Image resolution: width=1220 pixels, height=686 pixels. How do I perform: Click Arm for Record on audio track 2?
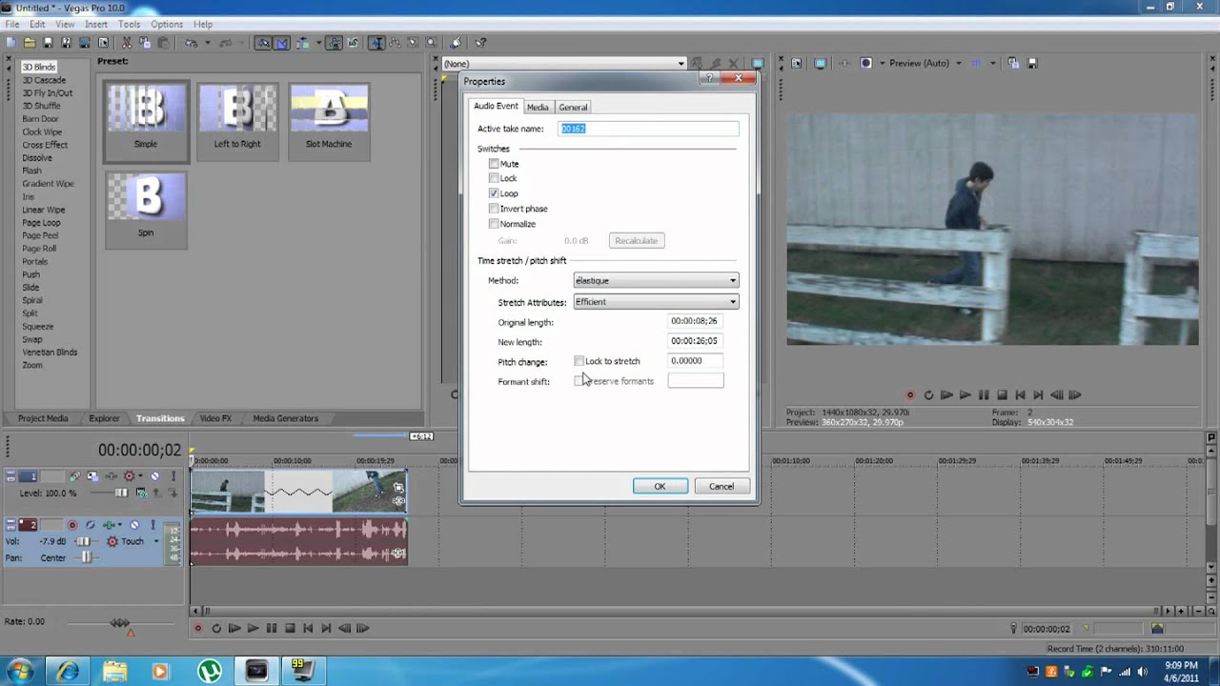(72, 525)
